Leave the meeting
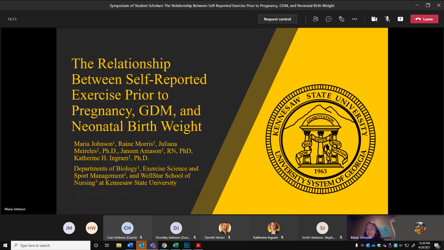This screenshot has height=250, width=444. (424, 19)
